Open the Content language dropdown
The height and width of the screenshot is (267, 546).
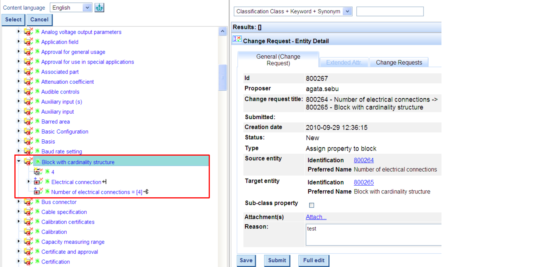pos(87,8)
